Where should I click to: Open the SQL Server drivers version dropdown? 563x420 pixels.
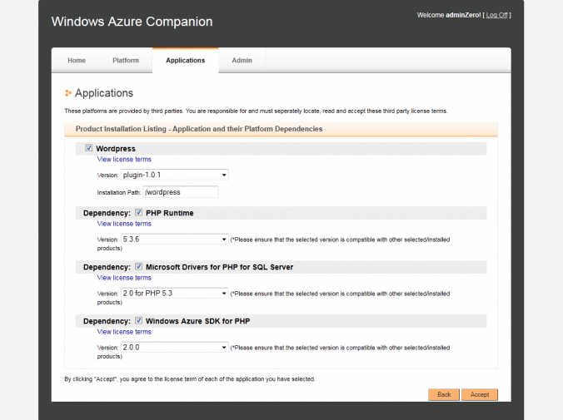click(x=175, y=294)
